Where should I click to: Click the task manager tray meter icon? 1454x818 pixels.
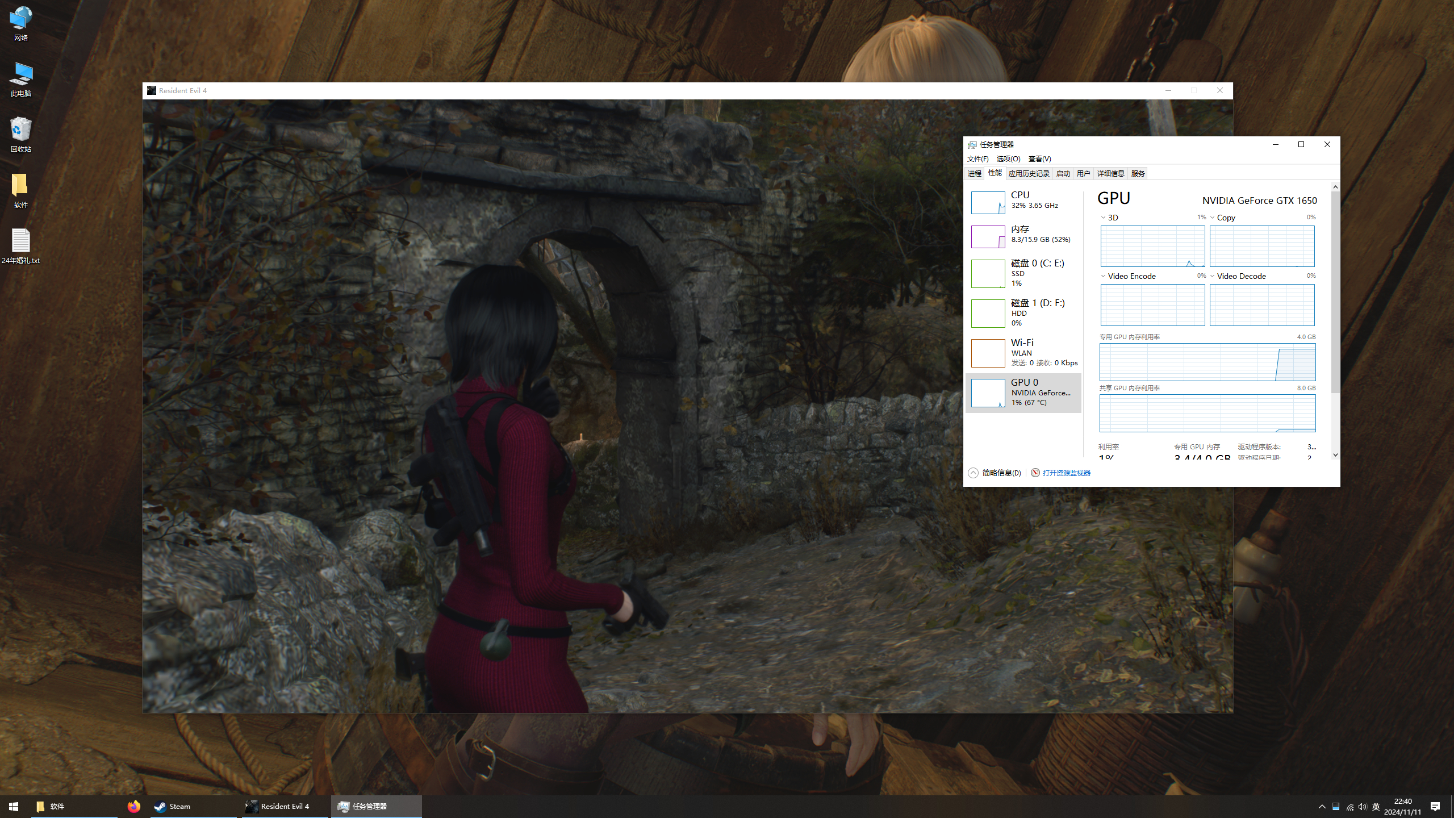click(x=1336, y=807)
